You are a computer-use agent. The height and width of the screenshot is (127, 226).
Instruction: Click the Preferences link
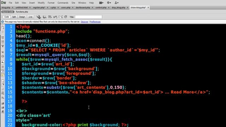coord(95,22)
